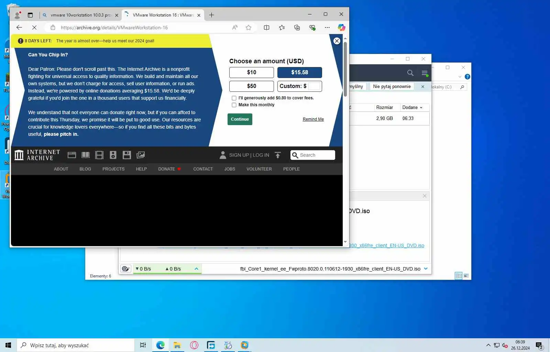Check the Make this monthly checkbox
The width and height of the screenshot is (550, 352).
click(234, 105)
